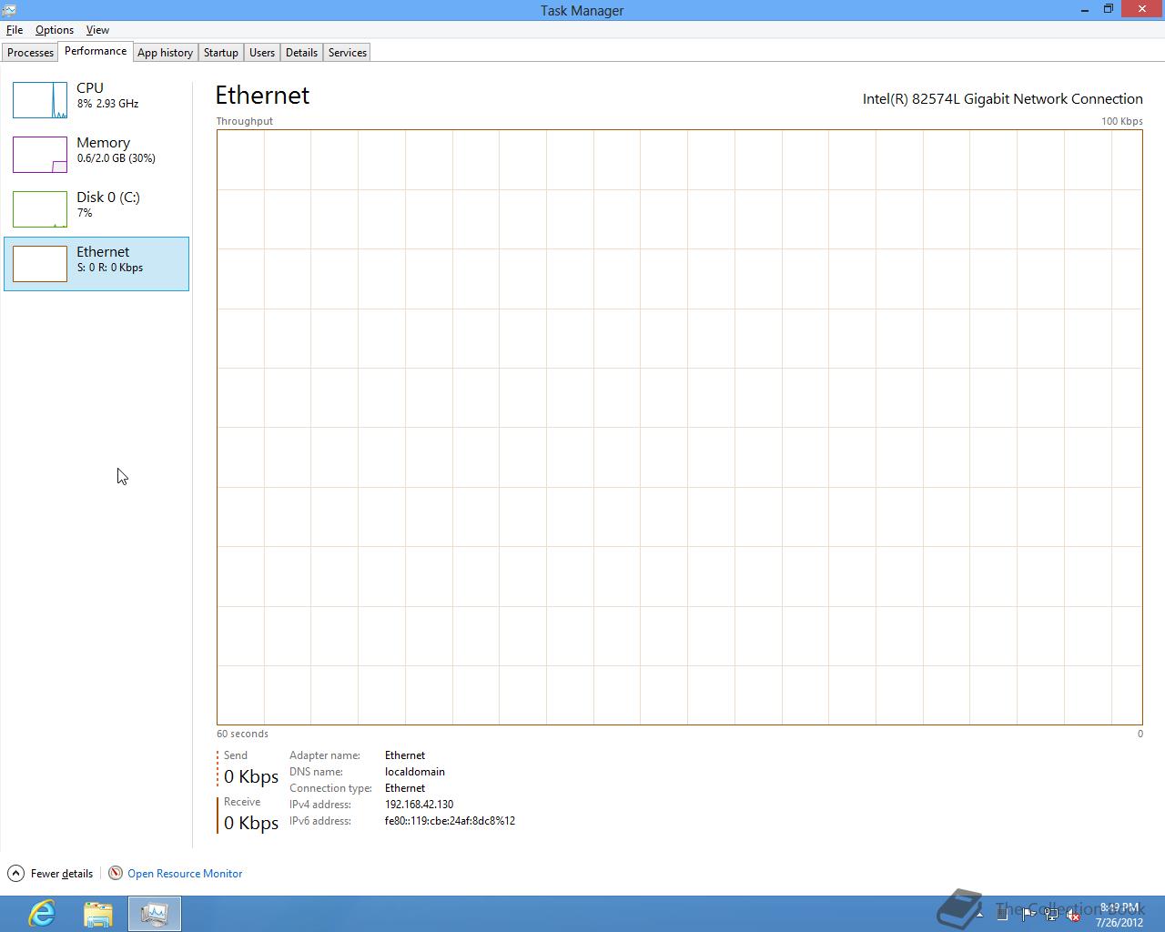Launch Internet Explorer from the taskbar
The image size is (1165, 932).
tap(42, 914)
